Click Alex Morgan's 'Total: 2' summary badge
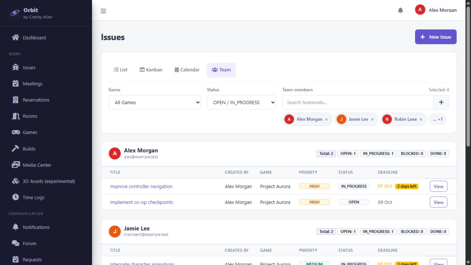 pos(326,153)
